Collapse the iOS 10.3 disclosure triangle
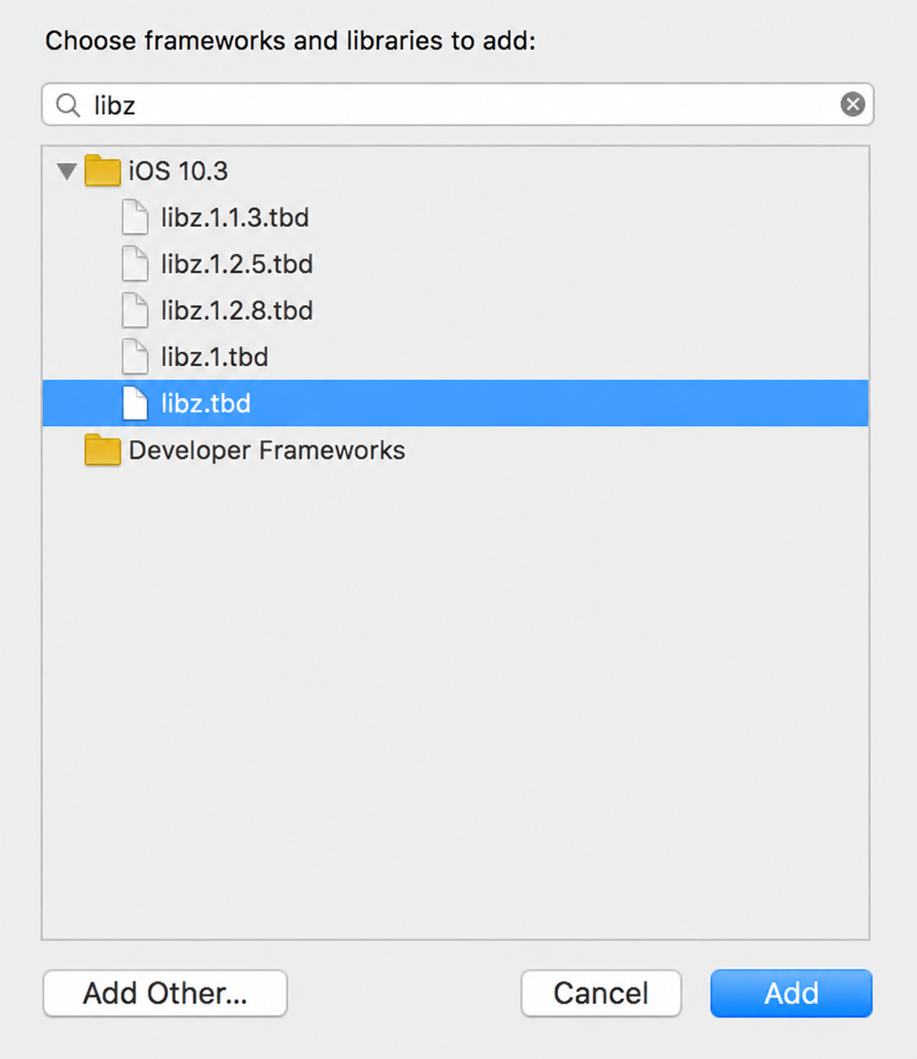Screen dimensions: 917x1059 pos(67,170)
